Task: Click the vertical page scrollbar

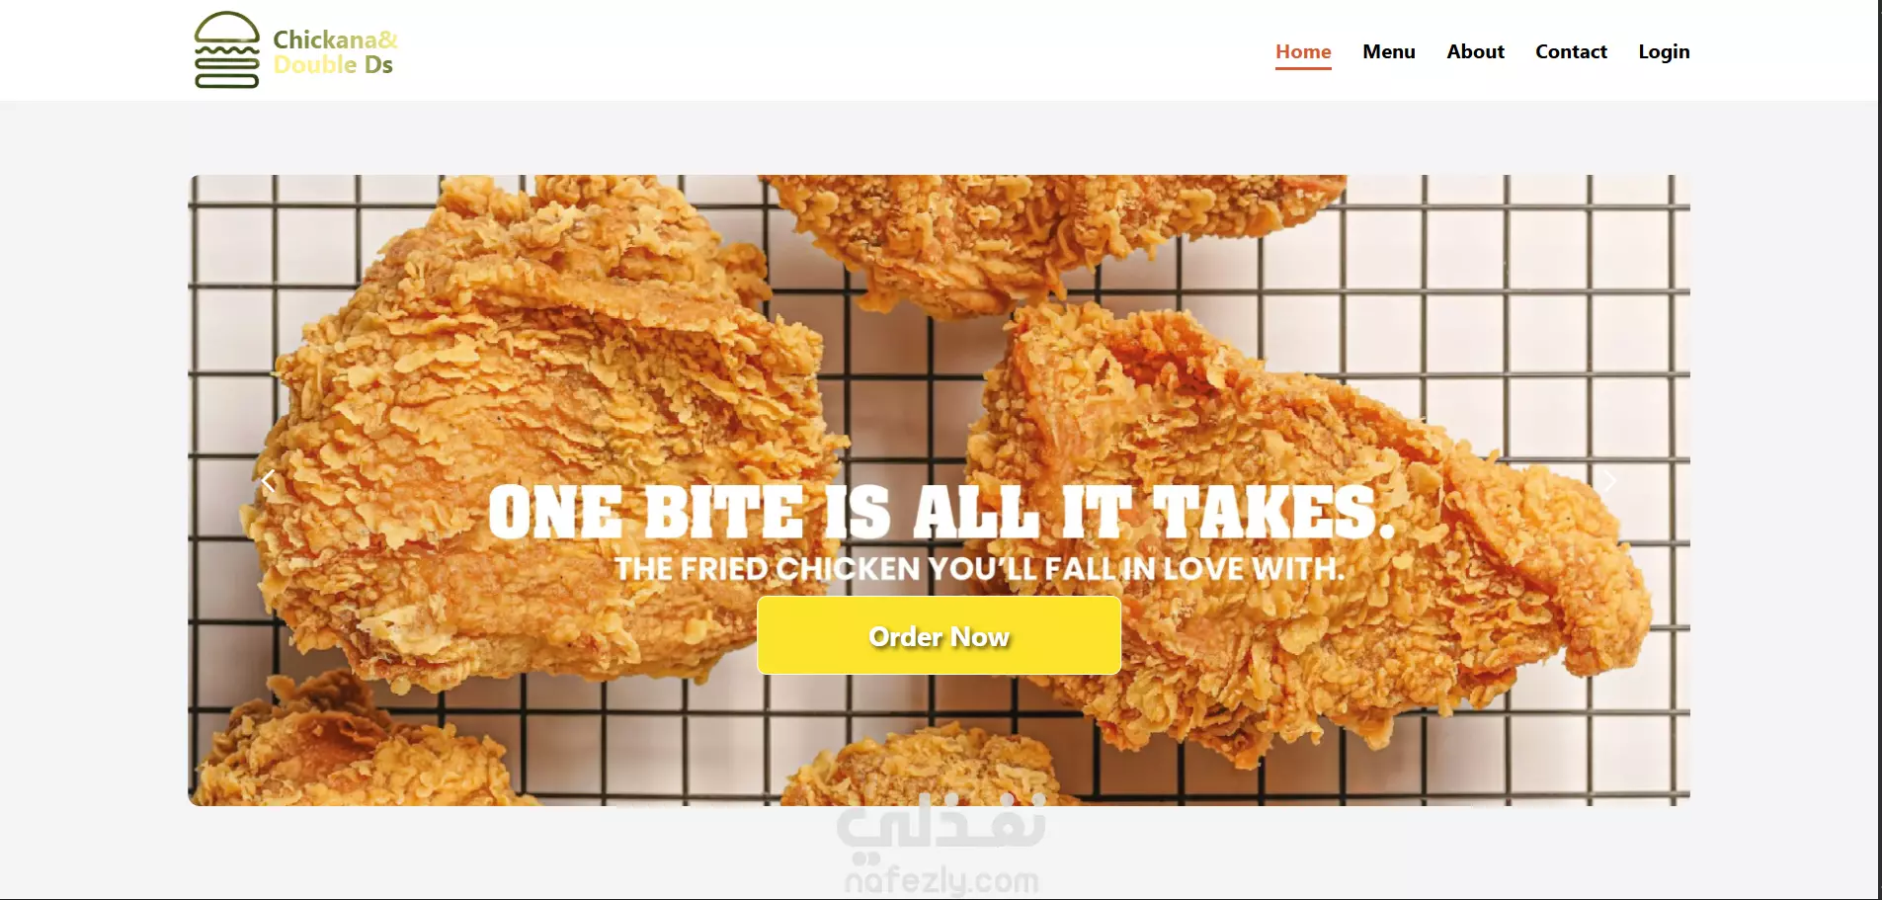Action: tap(1880, 450)
